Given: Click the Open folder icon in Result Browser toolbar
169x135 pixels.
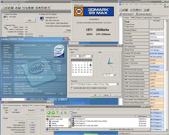Looking at the screenshot, I should click(x=123, y=10).
